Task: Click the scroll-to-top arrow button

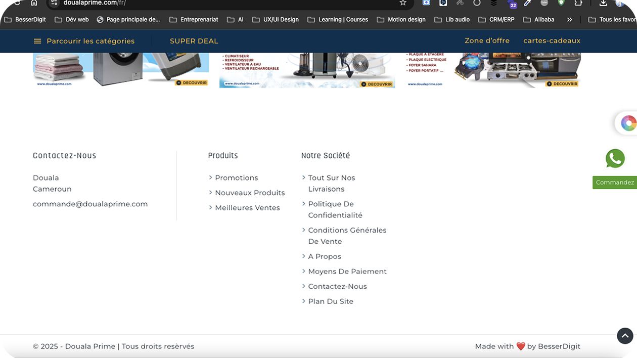Action: [x=625, y=336]
